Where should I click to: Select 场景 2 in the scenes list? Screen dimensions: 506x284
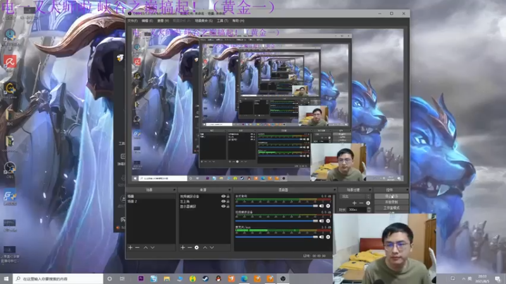[151, 201]
